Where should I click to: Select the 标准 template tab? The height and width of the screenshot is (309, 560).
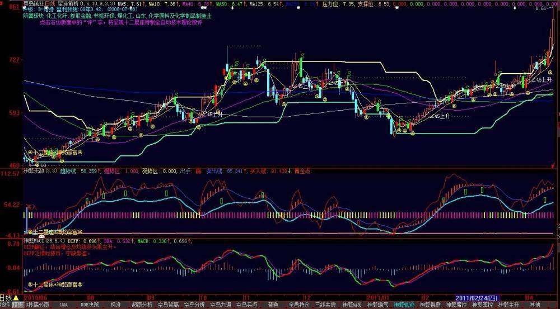[x=116, y=305]
